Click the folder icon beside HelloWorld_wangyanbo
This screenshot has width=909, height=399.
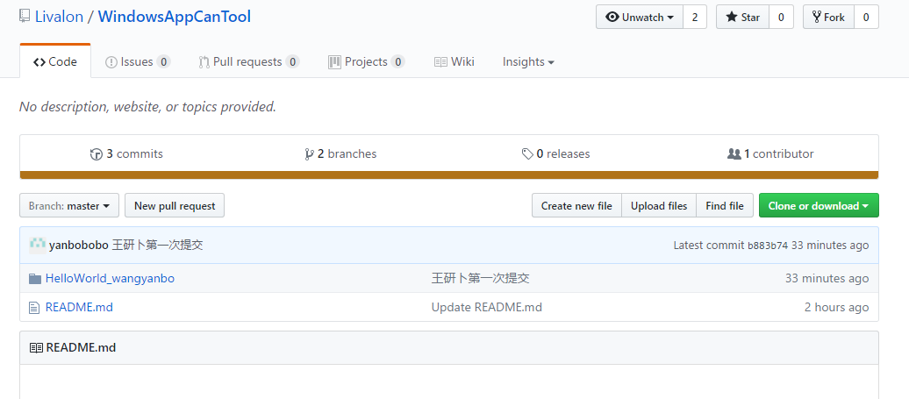[35, 279]
